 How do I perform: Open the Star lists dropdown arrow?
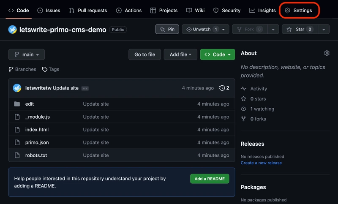pos(324,29)
